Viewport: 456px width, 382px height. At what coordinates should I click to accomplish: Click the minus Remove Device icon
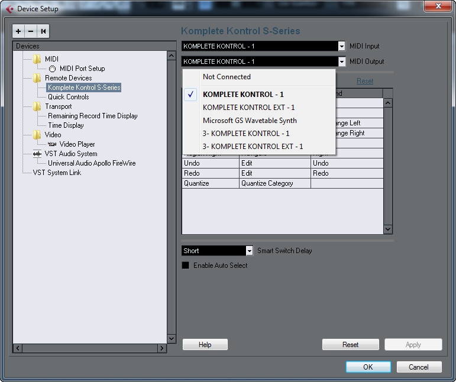(31, 31)
